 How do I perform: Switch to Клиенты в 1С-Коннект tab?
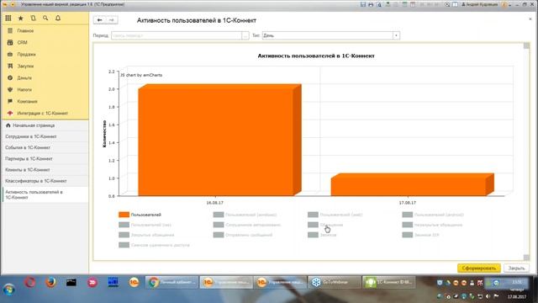(45, 170)
